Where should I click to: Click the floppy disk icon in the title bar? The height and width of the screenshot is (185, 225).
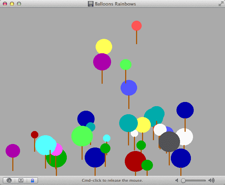pyautogui.click(x=91, y=4)
